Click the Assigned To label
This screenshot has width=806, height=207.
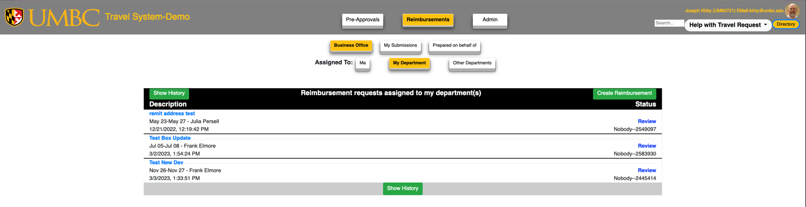[334, 62]
